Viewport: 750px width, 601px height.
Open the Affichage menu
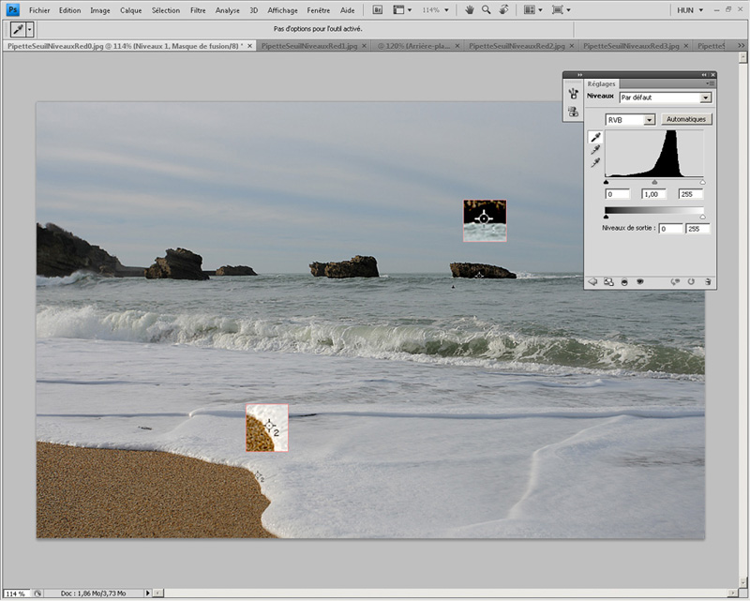[282, 10]
